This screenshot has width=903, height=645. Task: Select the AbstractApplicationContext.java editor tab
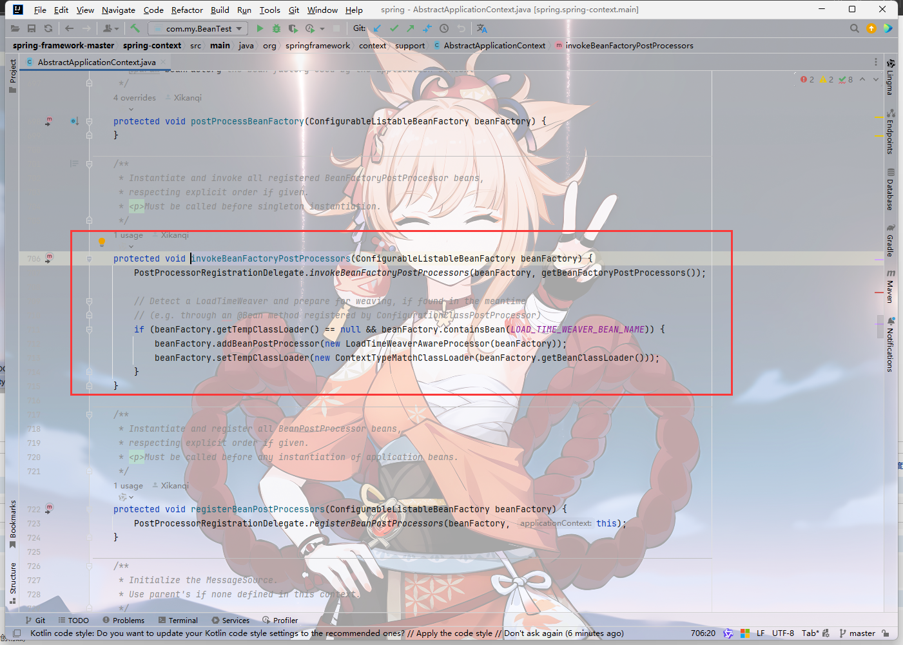[97, 62]
